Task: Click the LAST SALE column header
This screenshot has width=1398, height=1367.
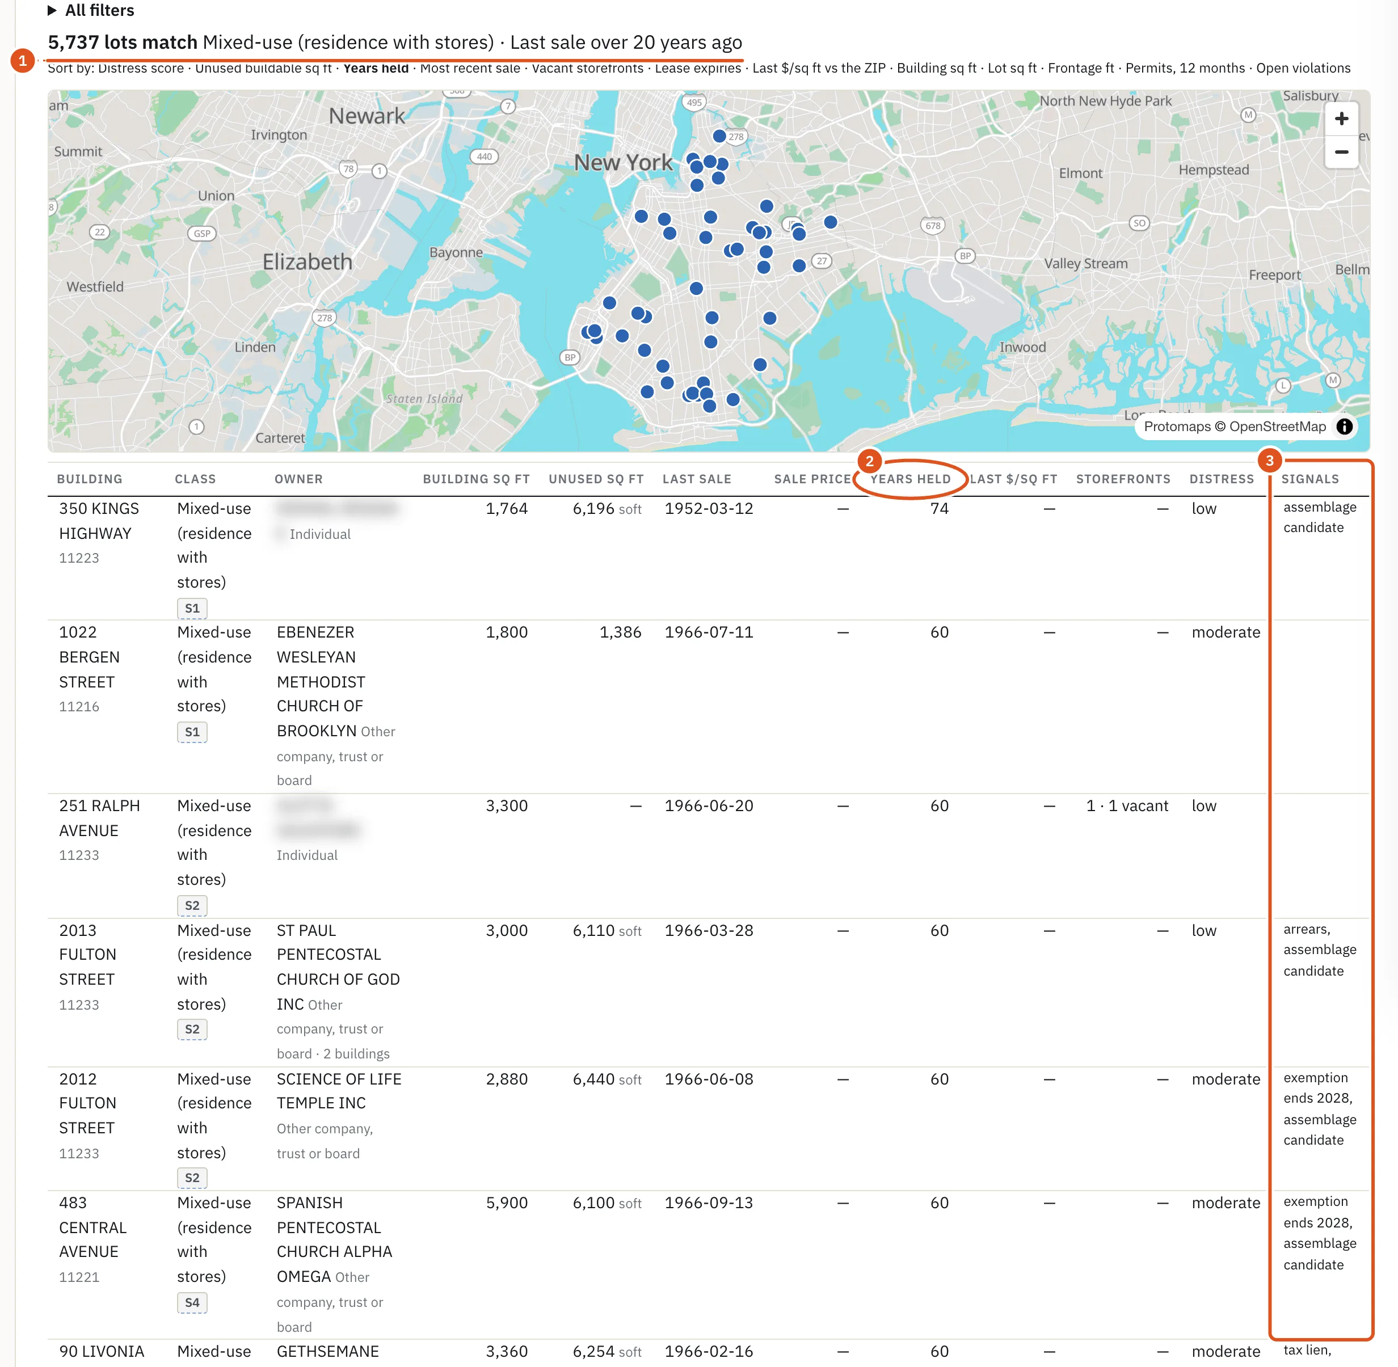Action: click(x=697, y=479)
